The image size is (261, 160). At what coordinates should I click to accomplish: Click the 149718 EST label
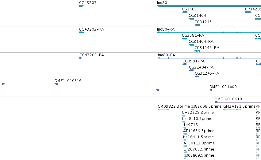pos(190,125)
